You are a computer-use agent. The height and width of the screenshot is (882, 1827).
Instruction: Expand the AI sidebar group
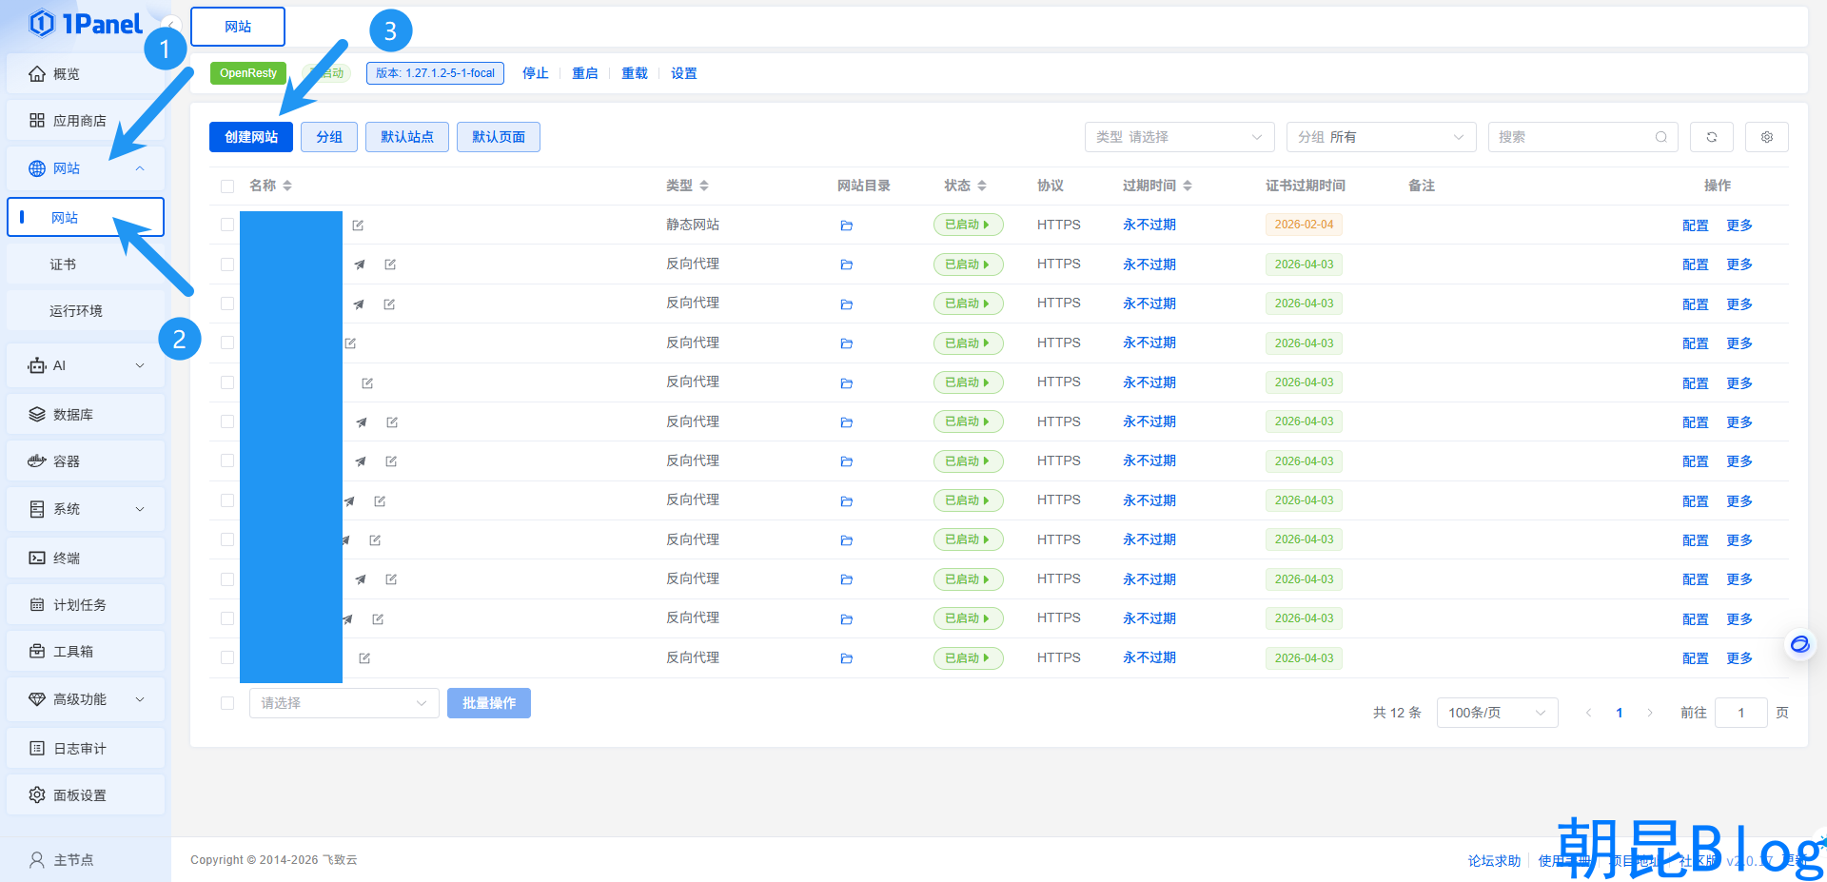click(x=85, y=366)
